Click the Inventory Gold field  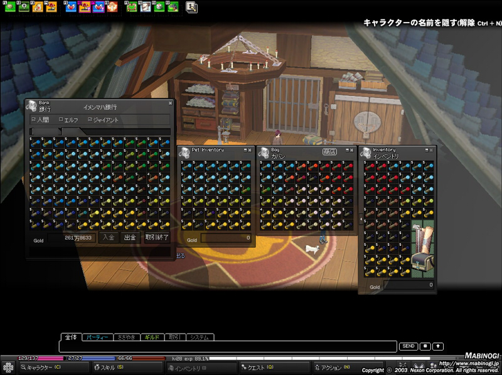tap(409, 285)
